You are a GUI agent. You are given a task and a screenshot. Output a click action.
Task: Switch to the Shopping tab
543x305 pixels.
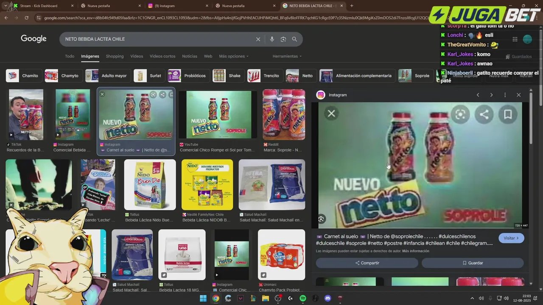tap(115, 56)
